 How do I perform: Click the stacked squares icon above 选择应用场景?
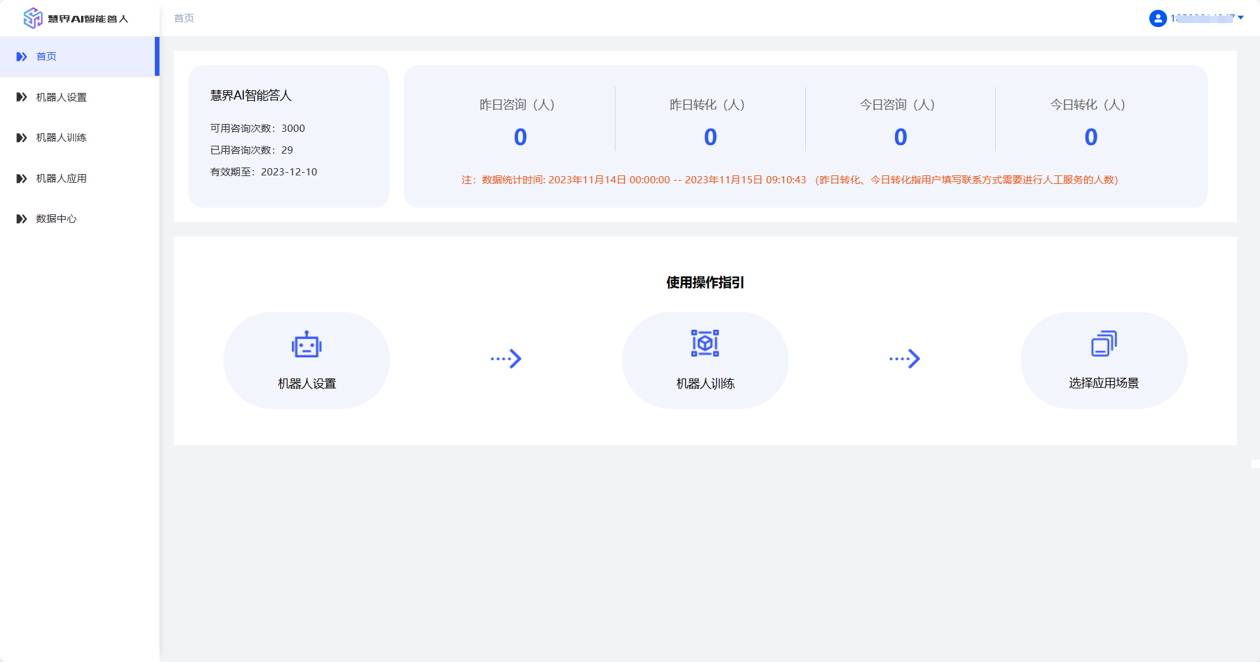(x=1104, y=344)
